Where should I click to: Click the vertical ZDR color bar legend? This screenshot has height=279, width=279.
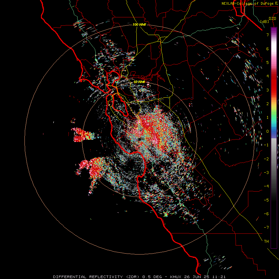point(274,138)
